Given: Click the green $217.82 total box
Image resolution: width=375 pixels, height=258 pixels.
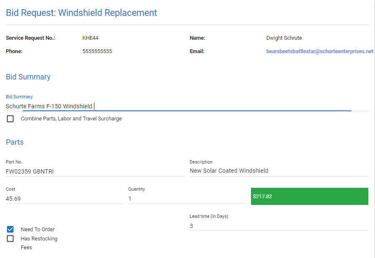Looking at the screenshot, I should (309, 197).
